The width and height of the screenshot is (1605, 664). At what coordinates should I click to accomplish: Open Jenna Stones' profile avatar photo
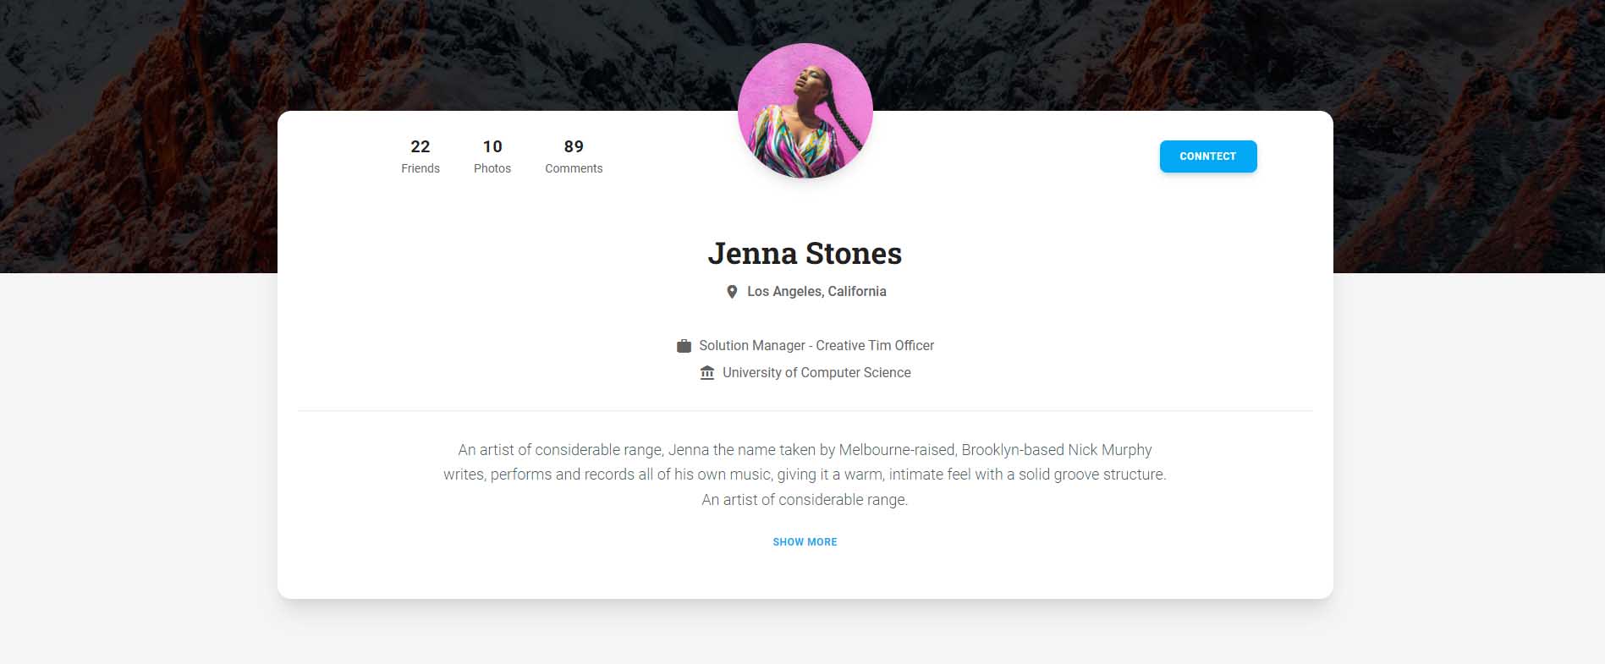coord(805,111)
